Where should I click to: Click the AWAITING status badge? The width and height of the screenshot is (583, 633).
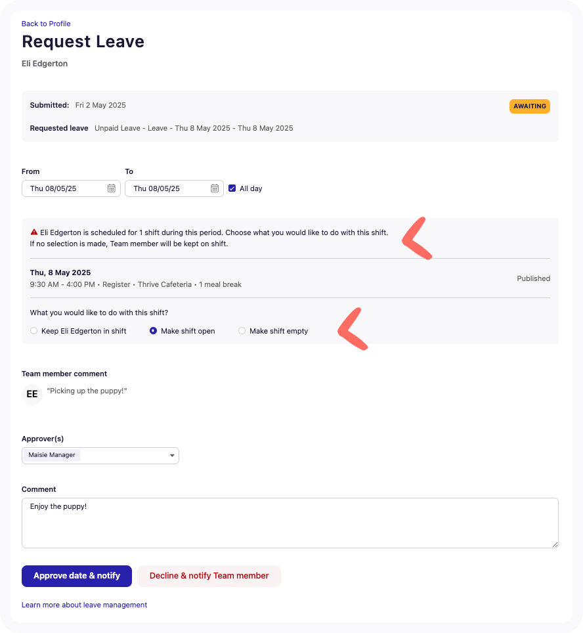[x=529, y=106]
